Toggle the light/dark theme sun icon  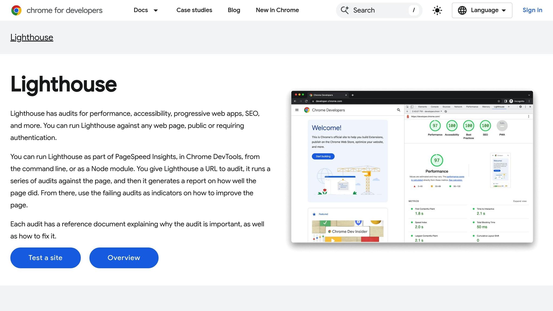point(437,11)
